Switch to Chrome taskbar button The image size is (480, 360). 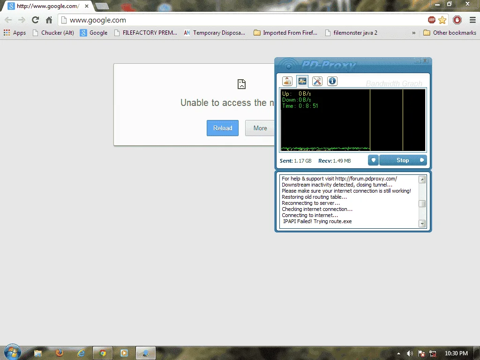[103, 353]
